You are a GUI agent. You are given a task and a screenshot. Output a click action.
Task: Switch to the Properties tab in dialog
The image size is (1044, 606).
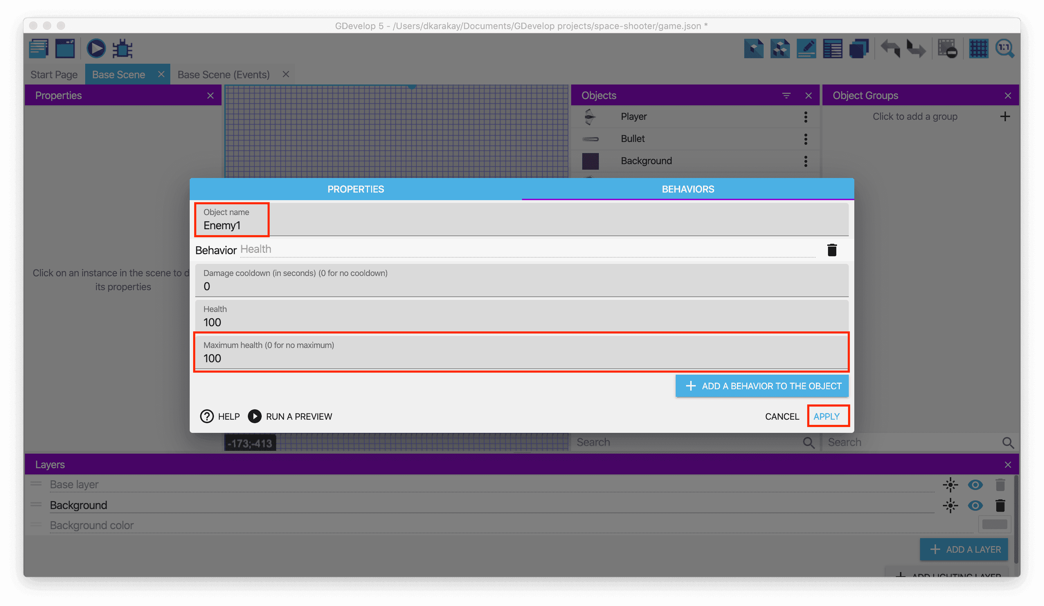coord(355,189)
